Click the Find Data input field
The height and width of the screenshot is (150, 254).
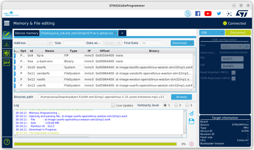pos(151,43)
